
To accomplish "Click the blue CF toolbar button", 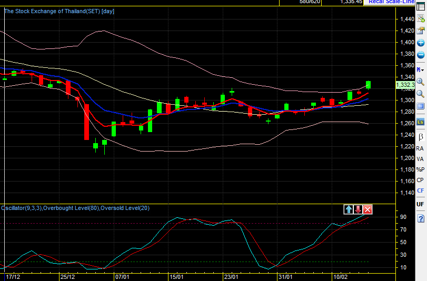I will [420, 190].
